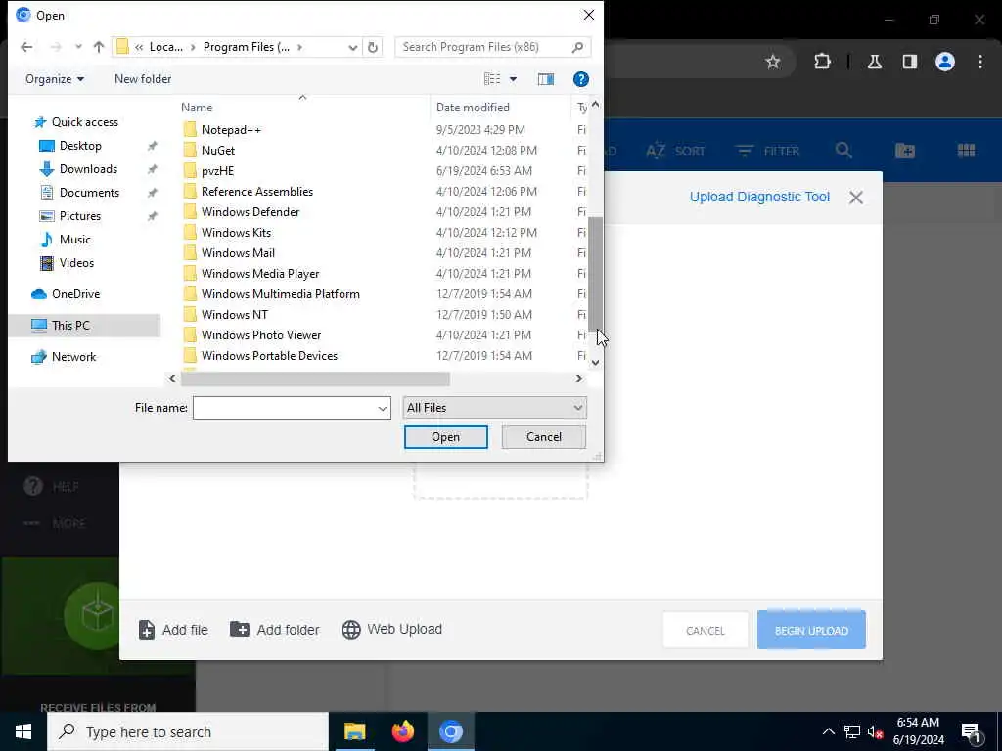
Task: Select the pvzHE folder
Action: pyautogui.click(x=218, y=170)
